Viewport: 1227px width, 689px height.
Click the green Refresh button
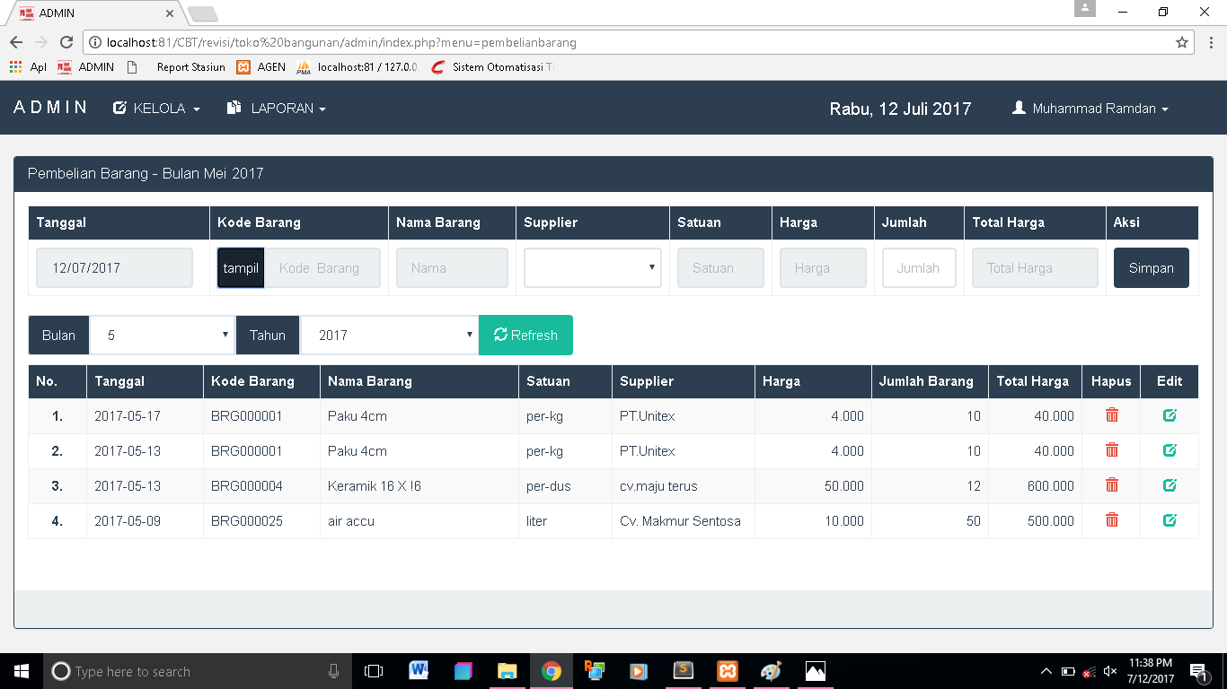(525, 335)
